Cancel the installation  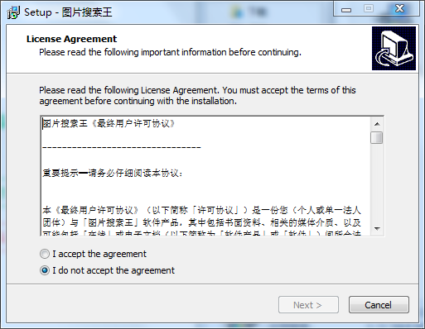(x=379, y=305)
